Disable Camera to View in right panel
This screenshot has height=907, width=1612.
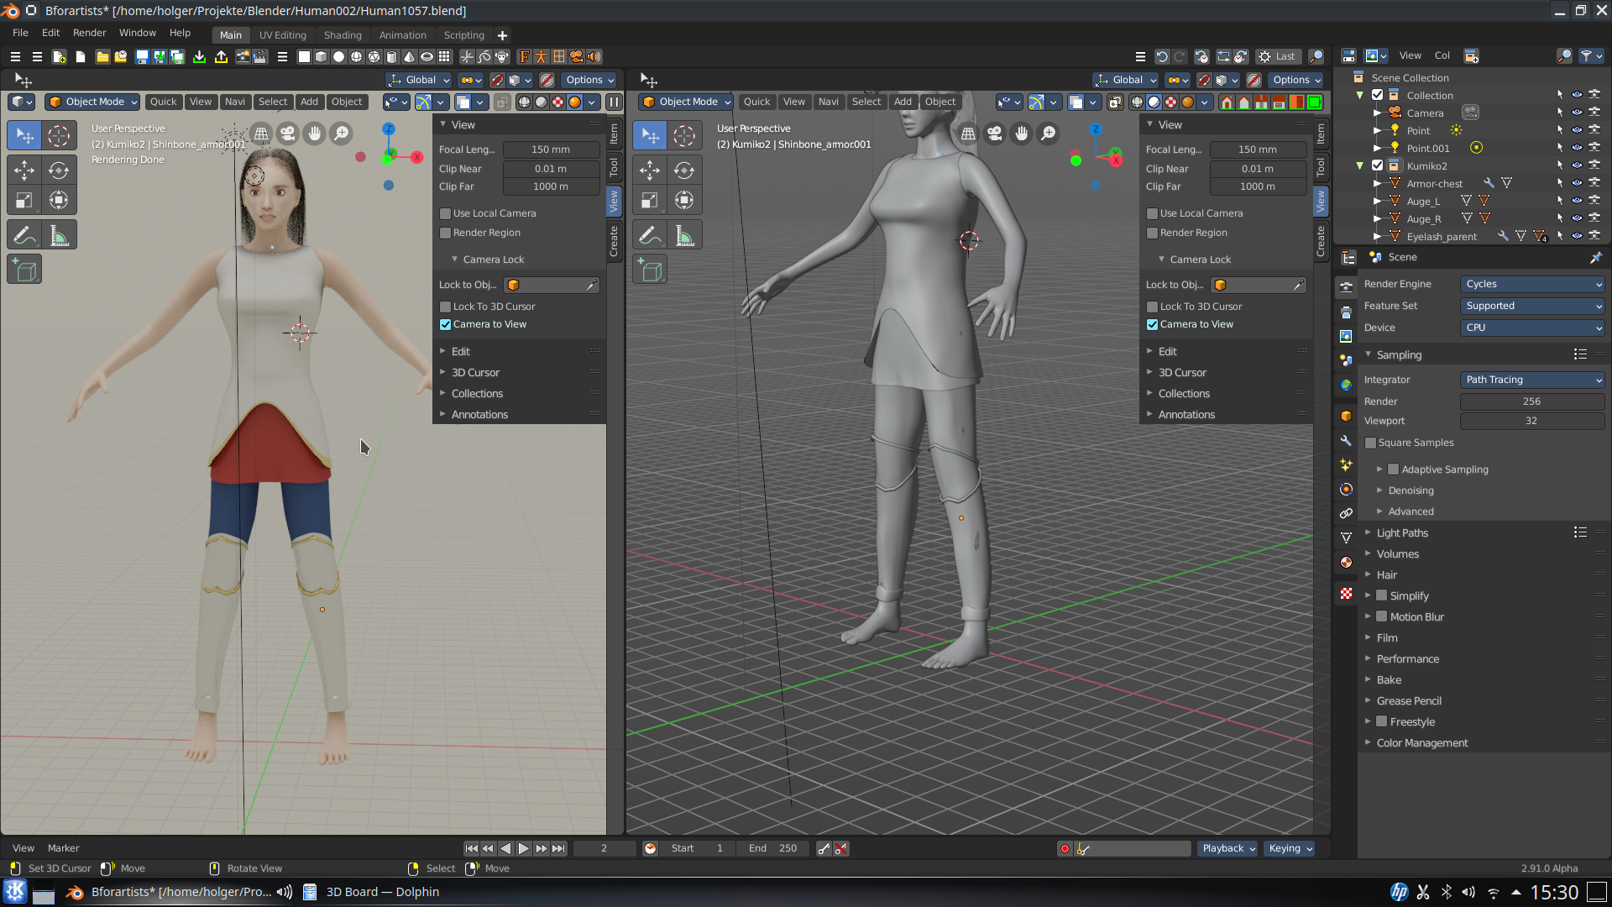pyautogui.click(x=1153, y=324)
